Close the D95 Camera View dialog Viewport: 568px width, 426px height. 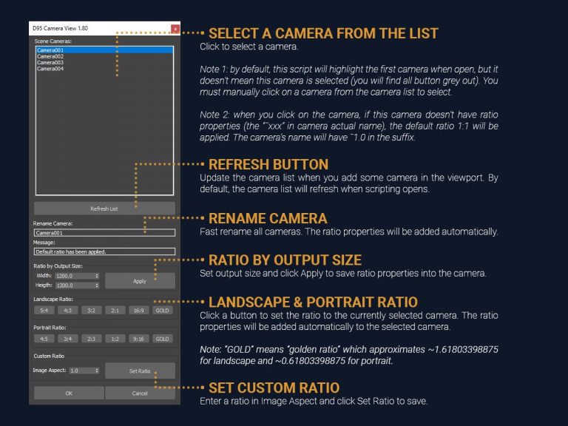(x=175, y=28)
